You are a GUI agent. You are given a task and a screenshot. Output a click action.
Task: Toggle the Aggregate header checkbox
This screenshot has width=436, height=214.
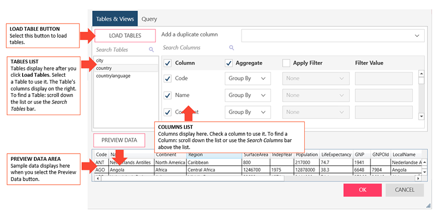[229, 63]
